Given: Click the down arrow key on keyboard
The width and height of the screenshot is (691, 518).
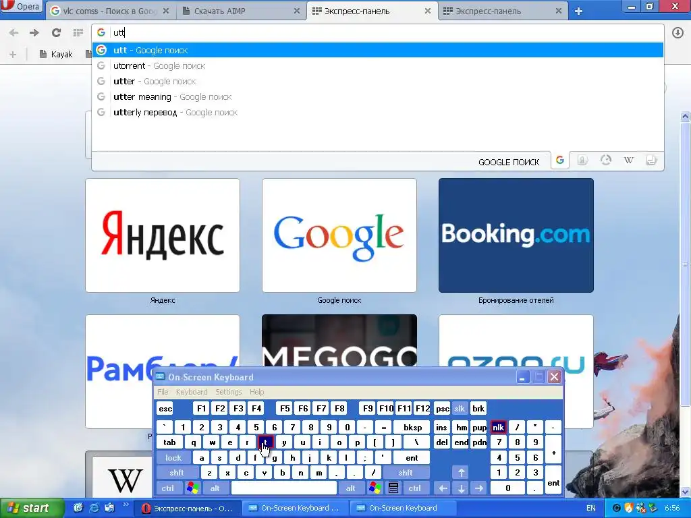Looking at the screenshot, I should click(461, 488).
